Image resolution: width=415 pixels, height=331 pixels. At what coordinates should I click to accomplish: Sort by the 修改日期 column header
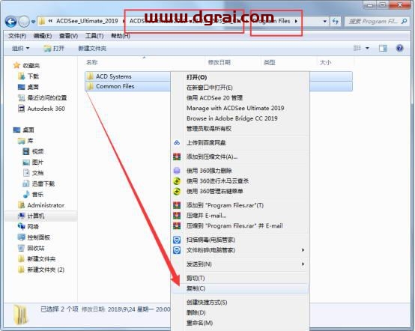[219, 62]
